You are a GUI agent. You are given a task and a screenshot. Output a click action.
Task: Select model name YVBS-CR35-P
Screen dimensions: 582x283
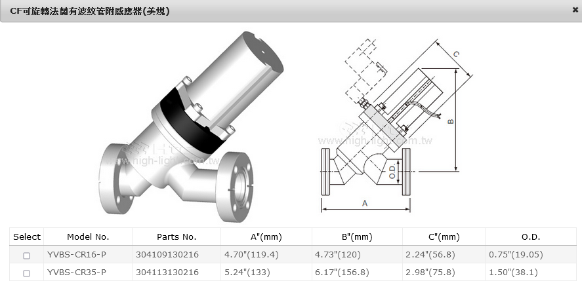click(76, 272)
